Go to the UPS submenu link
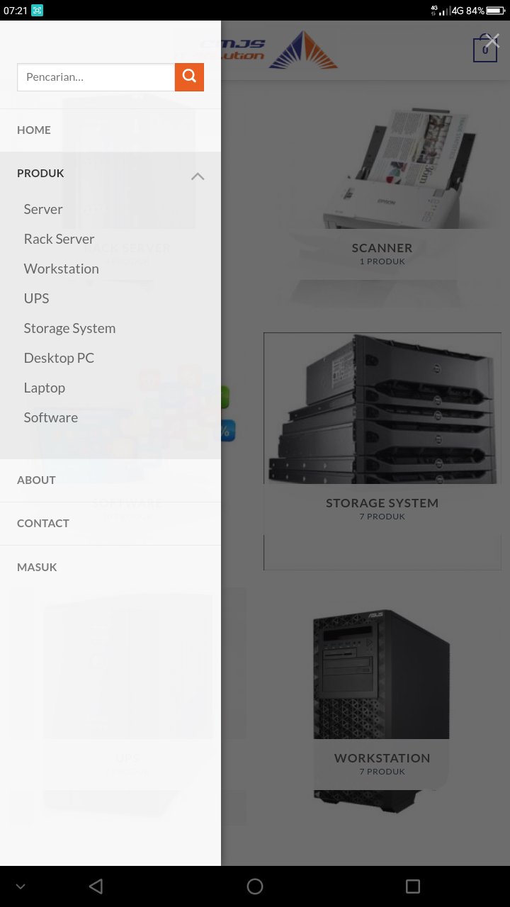510x907 pixels. (37, 298)
